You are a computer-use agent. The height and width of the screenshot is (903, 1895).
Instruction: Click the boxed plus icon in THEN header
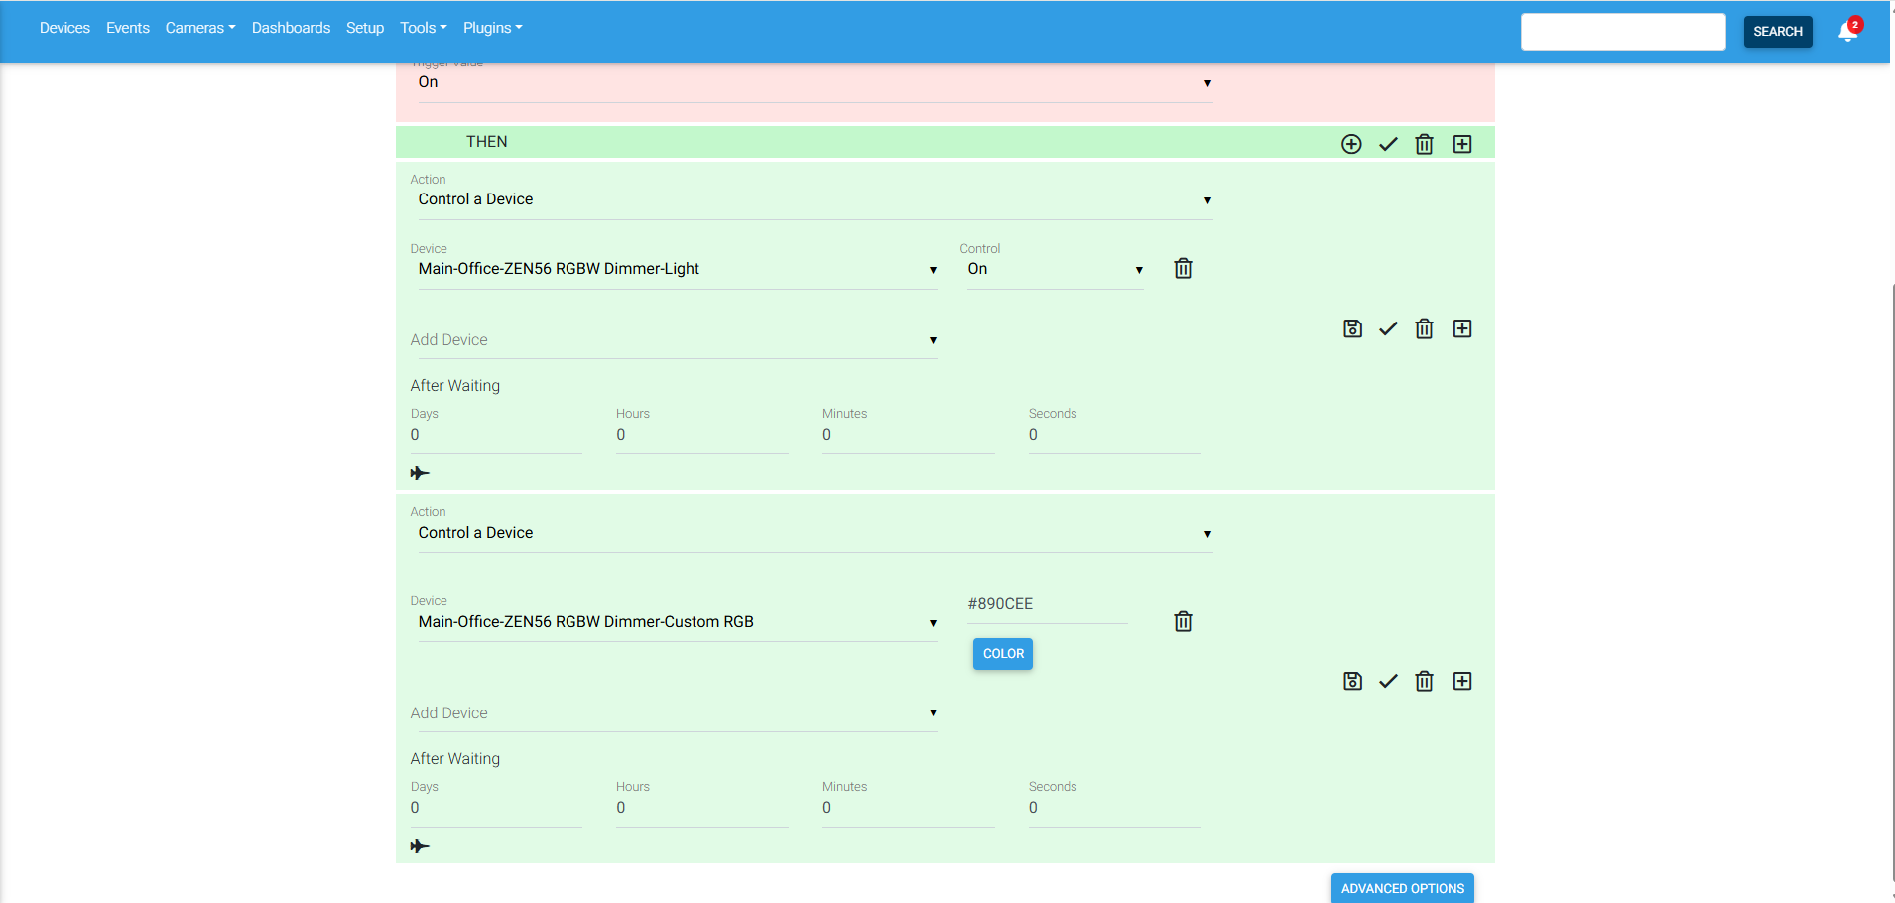coord(1462,144)
